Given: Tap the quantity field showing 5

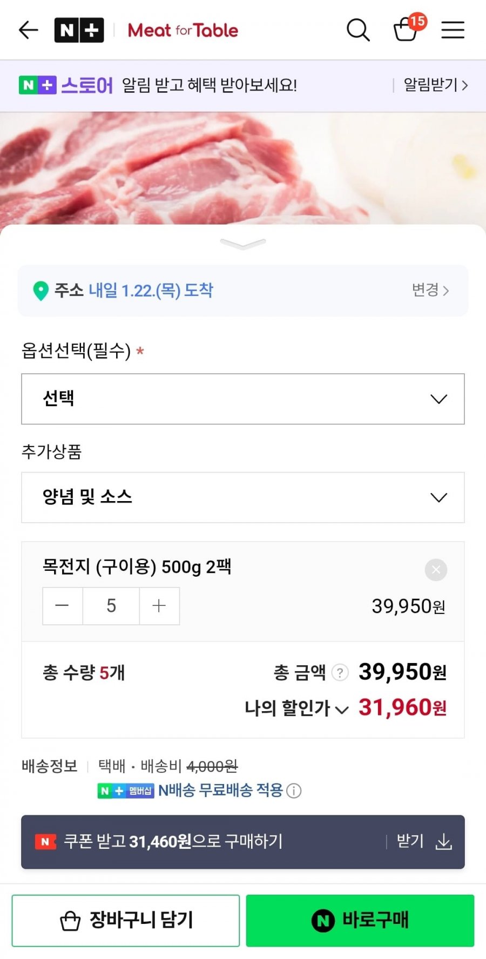Looking at the screenshot, I should click(x=111, y=606).
